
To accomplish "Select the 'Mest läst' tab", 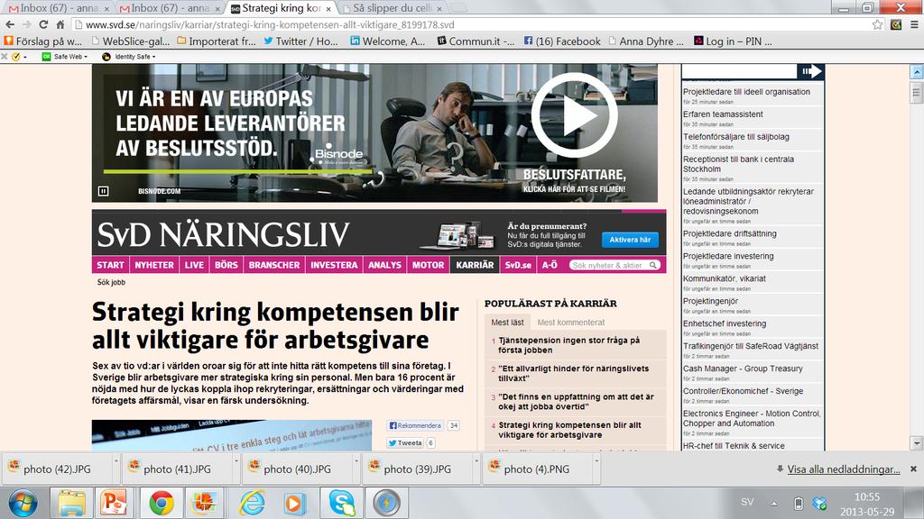I will coord(507,323).
